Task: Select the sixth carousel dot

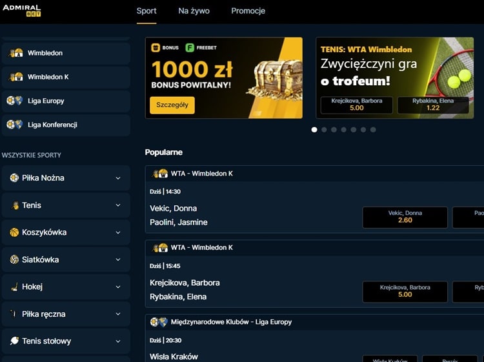Action: [363, 130]
